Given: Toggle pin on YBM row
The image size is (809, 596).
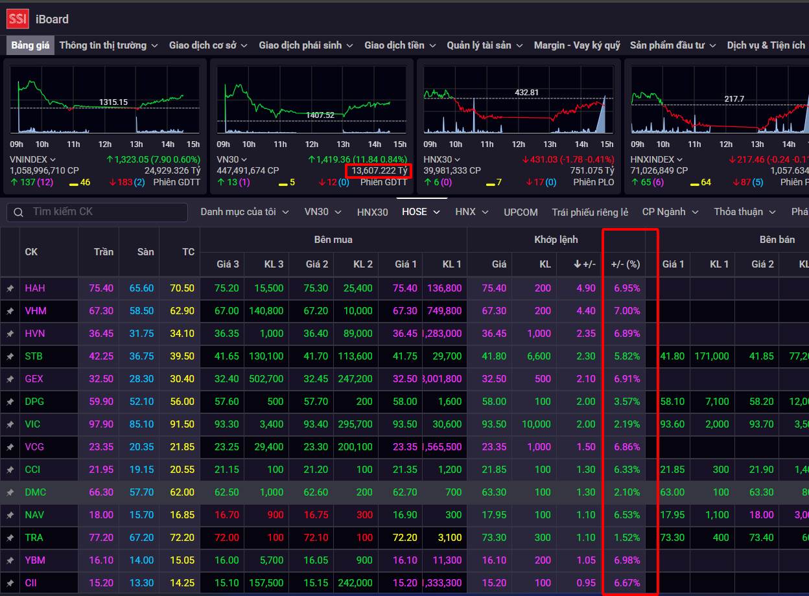Looking at the screenshot, I should 10,560.
